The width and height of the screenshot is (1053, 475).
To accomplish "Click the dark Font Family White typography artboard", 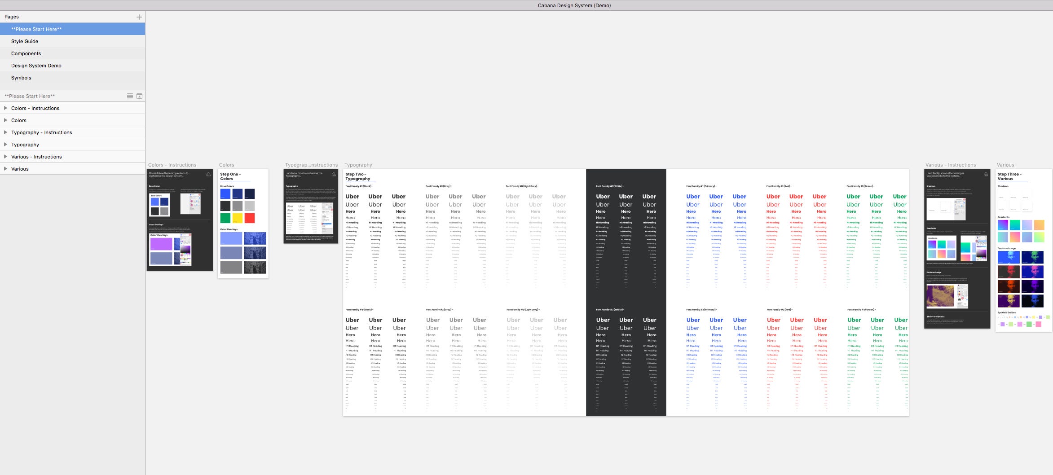I will pyautogui.click(x=626, y=292).
